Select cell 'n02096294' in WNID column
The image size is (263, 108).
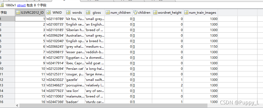[x=55, y=35]
